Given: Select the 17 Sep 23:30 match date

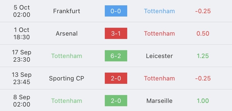Looking at the screenshot, I should click(x=22, y=56).
